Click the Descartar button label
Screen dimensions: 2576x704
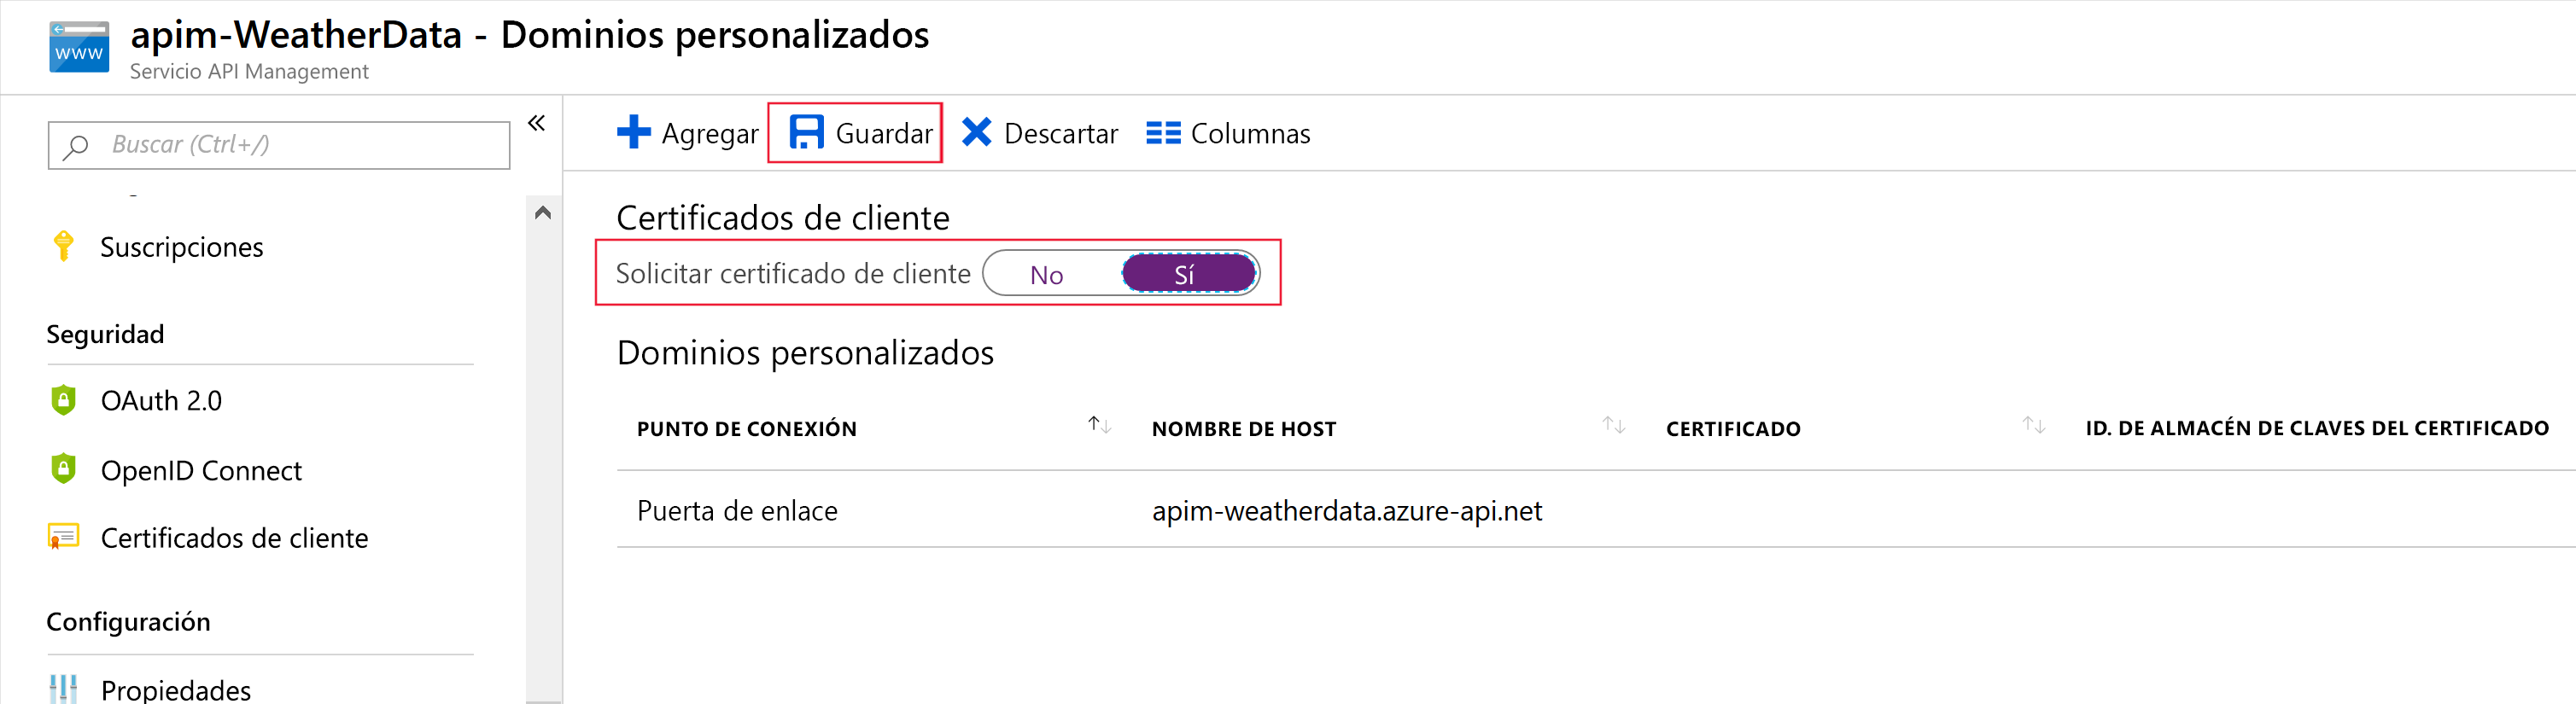(x=1060, y=133)
